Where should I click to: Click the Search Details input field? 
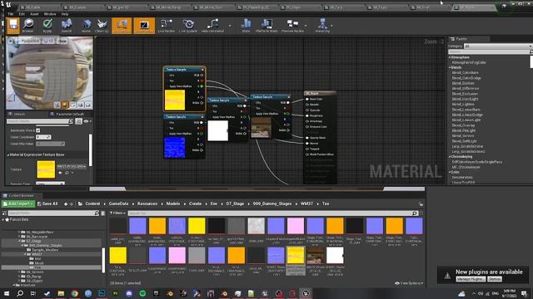click(40, 121)
